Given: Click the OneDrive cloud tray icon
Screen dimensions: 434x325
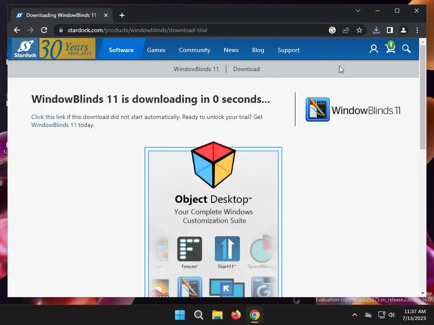Looking at the screenshot, I should 368,315.
